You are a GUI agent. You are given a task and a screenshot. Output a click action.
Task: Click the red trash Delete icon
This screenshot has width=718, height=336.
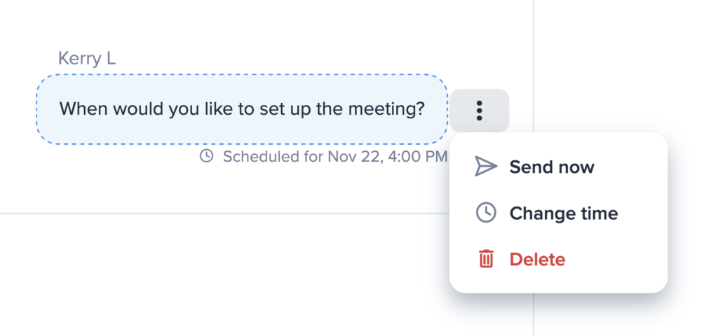(485, 260)
